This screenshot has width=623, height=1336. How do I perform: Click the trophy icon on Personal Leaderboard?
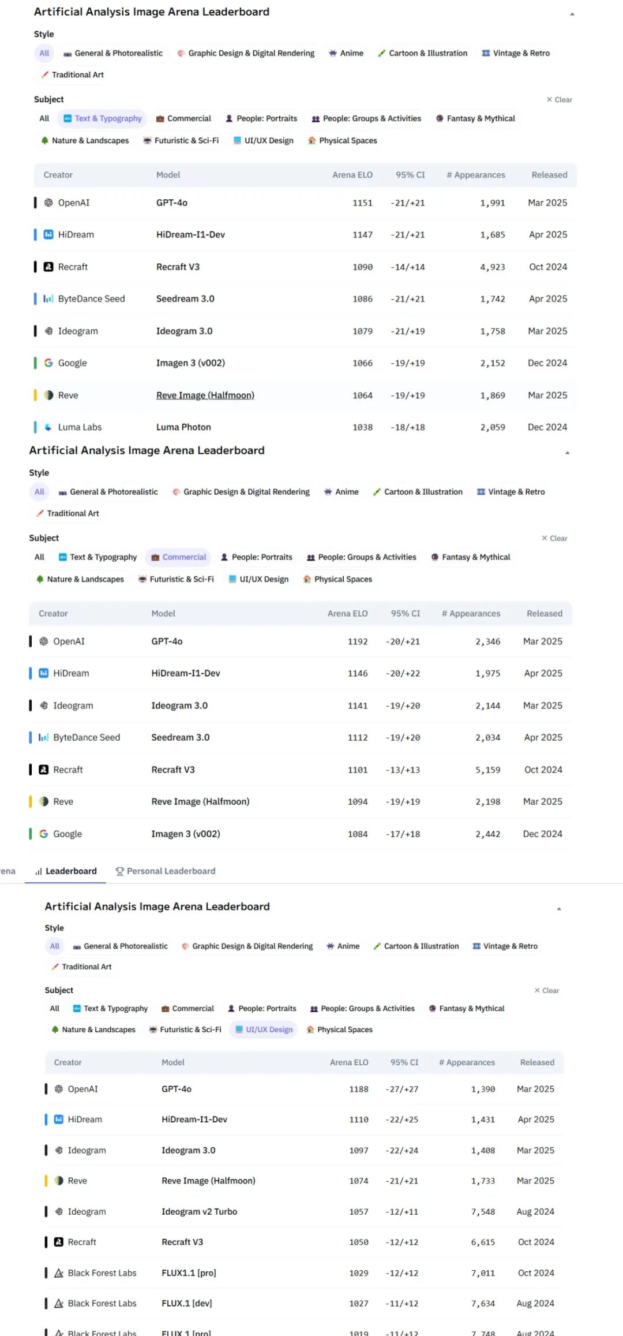click(x=120, y=871)
